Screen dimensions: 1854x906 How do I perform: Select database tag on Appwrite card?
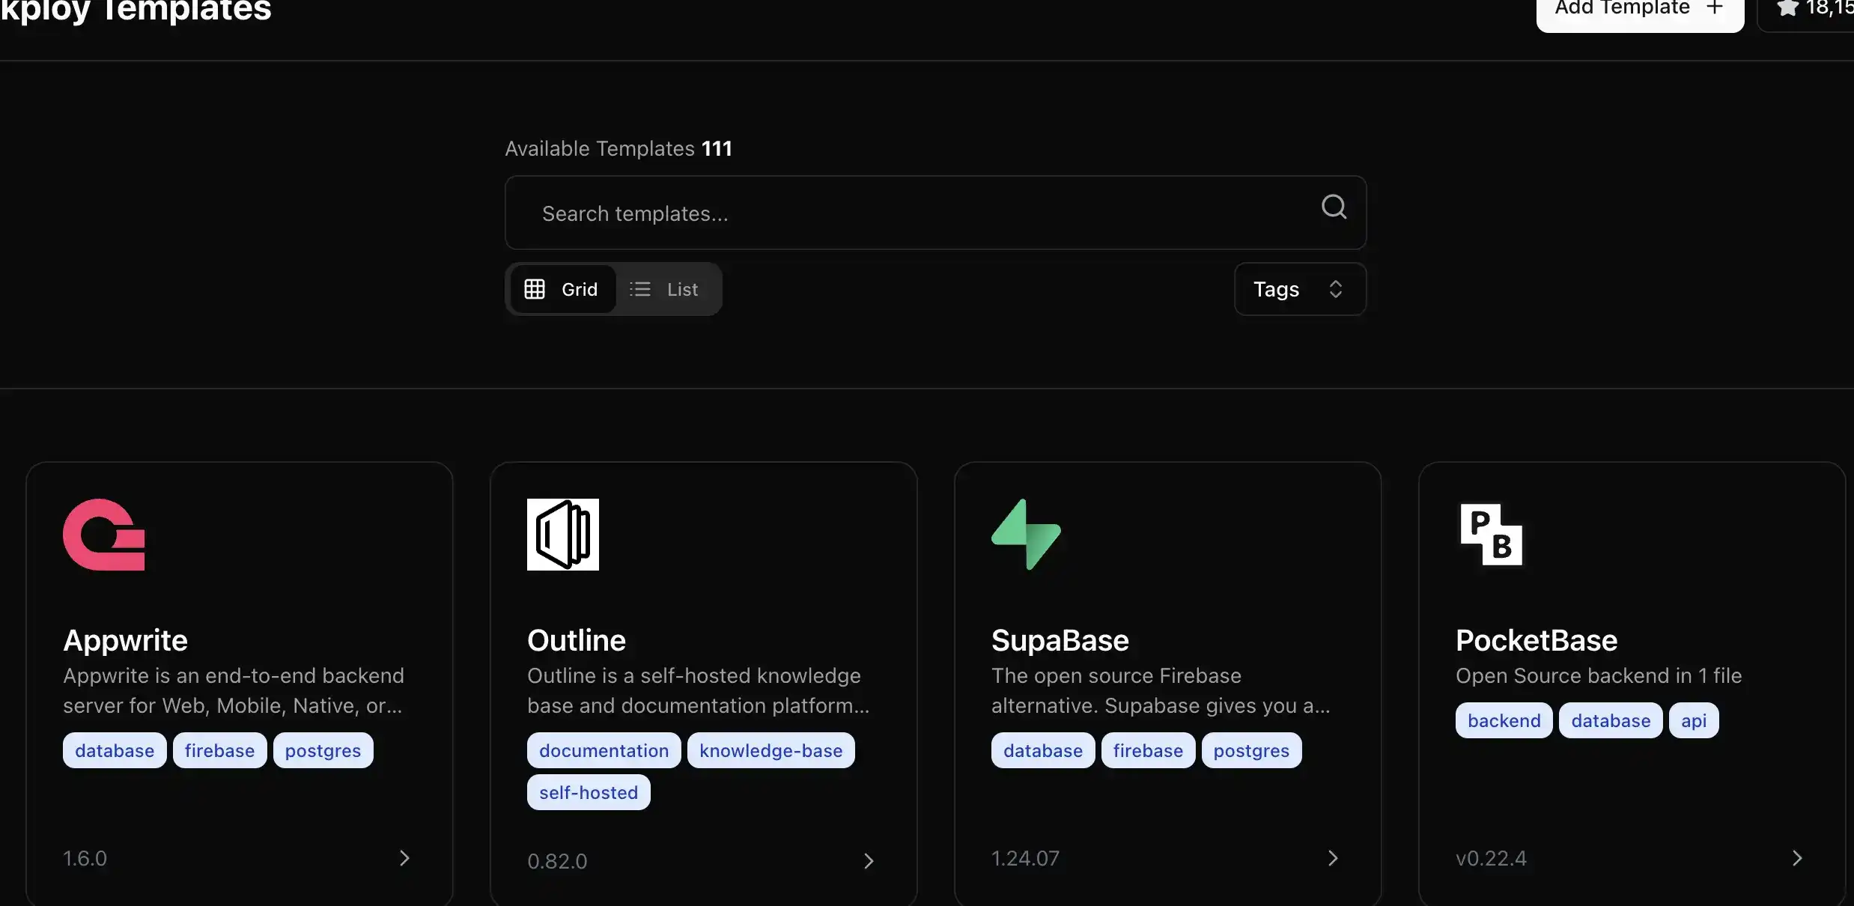click(x=115, y=750)
